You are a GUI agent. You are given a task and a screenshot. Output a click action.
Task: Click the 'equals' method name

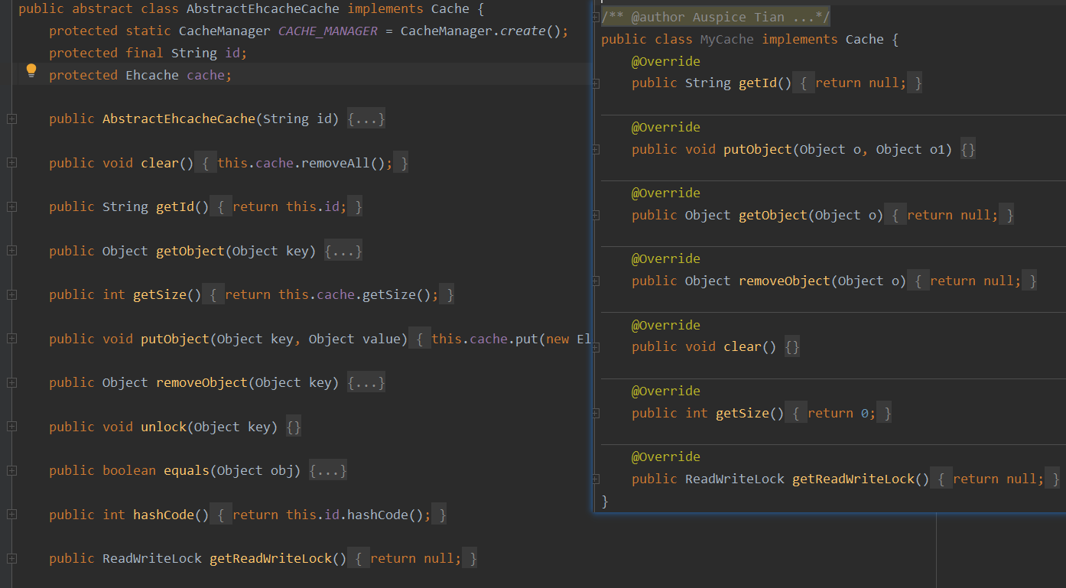coord(187,470)
